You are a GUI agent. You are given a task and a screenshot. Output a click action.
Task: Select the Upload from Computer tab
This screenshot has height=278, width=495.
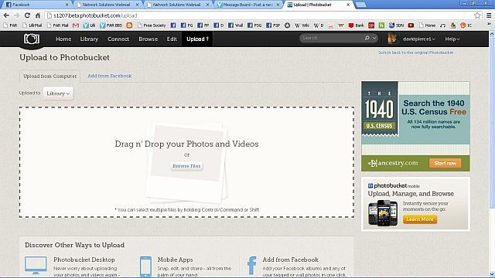pyautogui.click(x=49, y=76)
